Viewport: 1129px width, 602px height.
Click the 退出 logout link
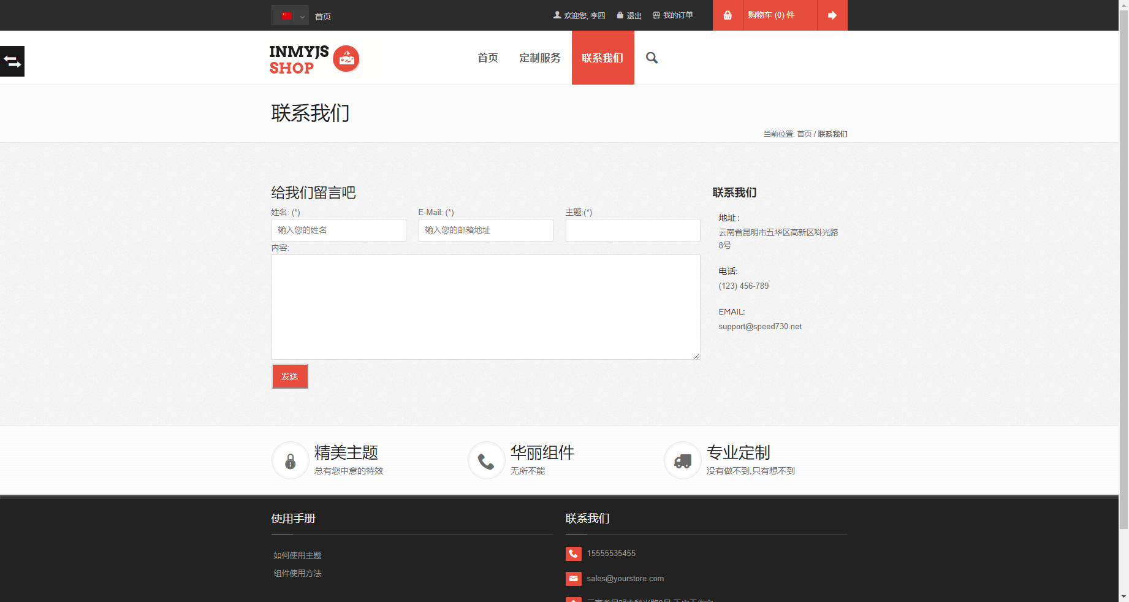tap(634, 16)
